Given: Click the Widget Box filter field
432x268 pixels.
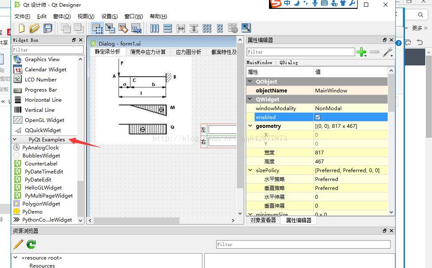Looking at the screenshot, I should (x=47, y=50).
